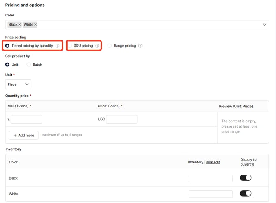This screenshot has width=276, height=203.
Task: Toggle Display to buyer for Black
Action: (x=246, y=178)
